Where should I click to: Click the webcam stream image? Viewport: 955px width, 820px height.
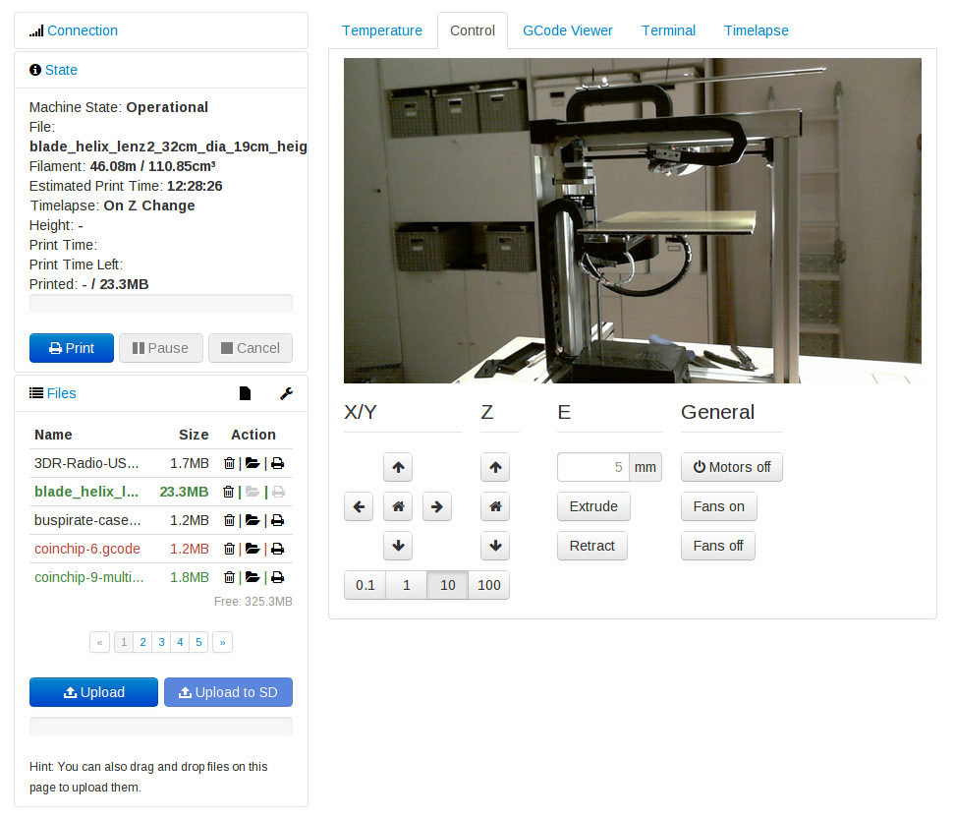click(632, 220)
